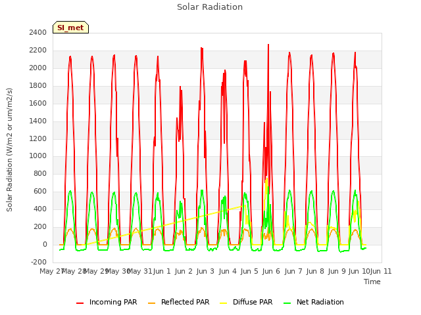Screen dimensions: 421x315
Task: Click the 2400 y-axis tick label
Action: [38, 33]
